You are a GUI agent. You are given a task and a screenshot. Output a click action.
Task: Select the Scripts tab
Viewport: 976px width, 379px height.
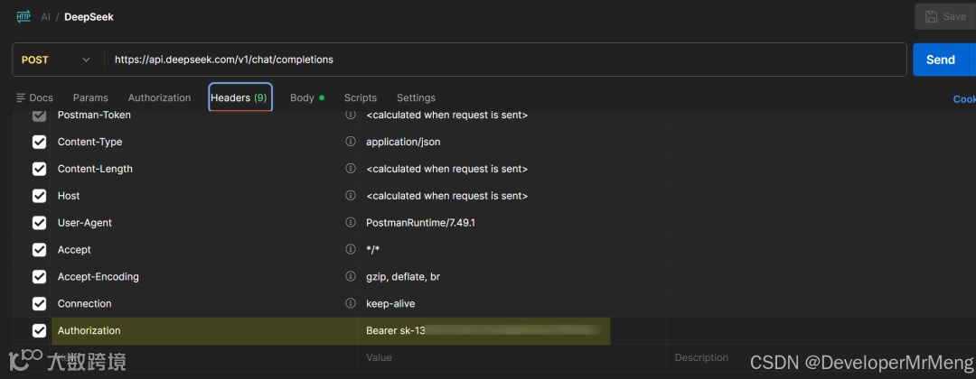pyautogui.click(x=360, y=97)
